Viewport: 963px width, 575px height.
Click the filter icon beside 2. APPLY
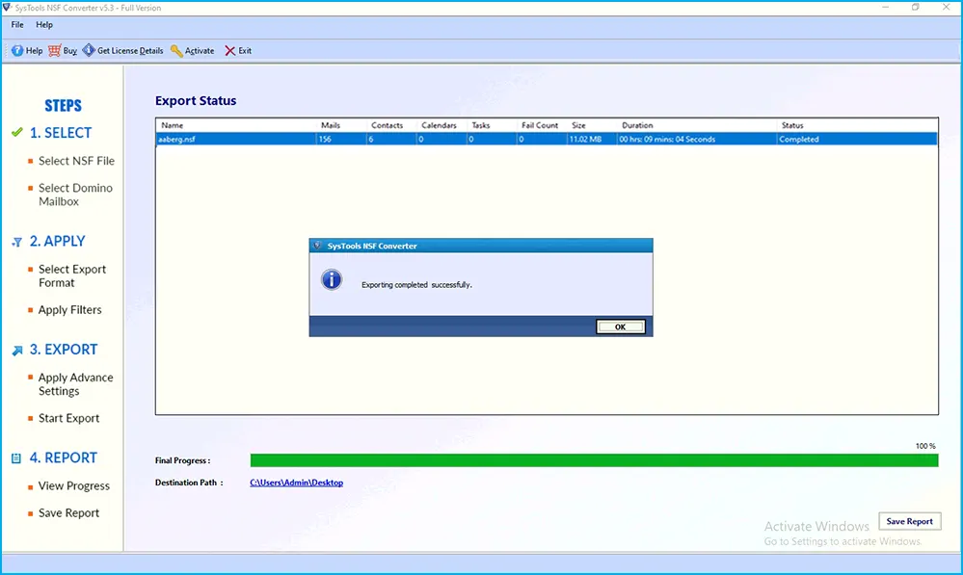16,242
